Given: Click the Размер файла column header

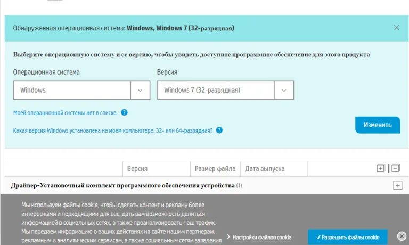Looking at the screenshot, I should 215,169.
